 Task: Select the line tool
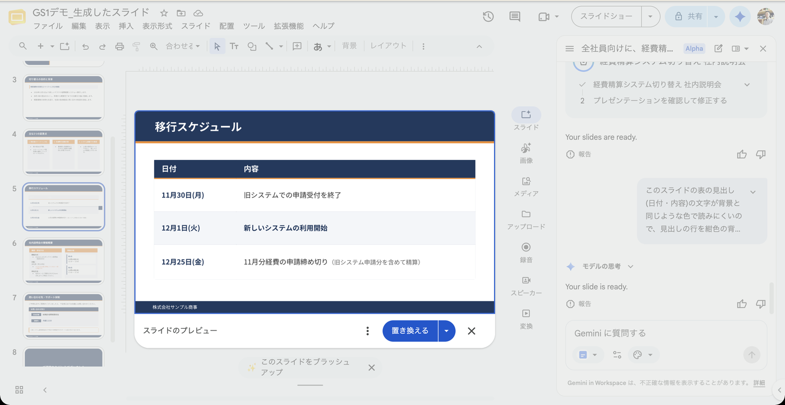269,47
